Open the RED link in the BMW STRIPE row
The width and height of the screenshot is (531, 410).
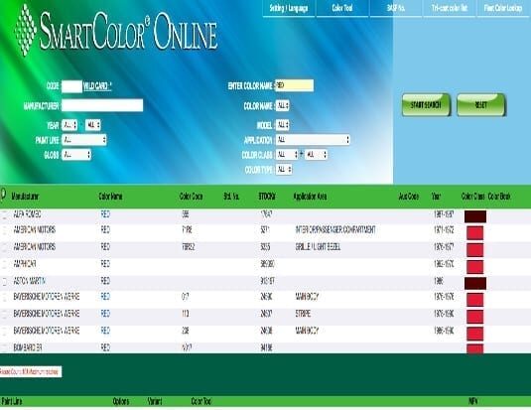pyautogui.click(x=105, y=314)
